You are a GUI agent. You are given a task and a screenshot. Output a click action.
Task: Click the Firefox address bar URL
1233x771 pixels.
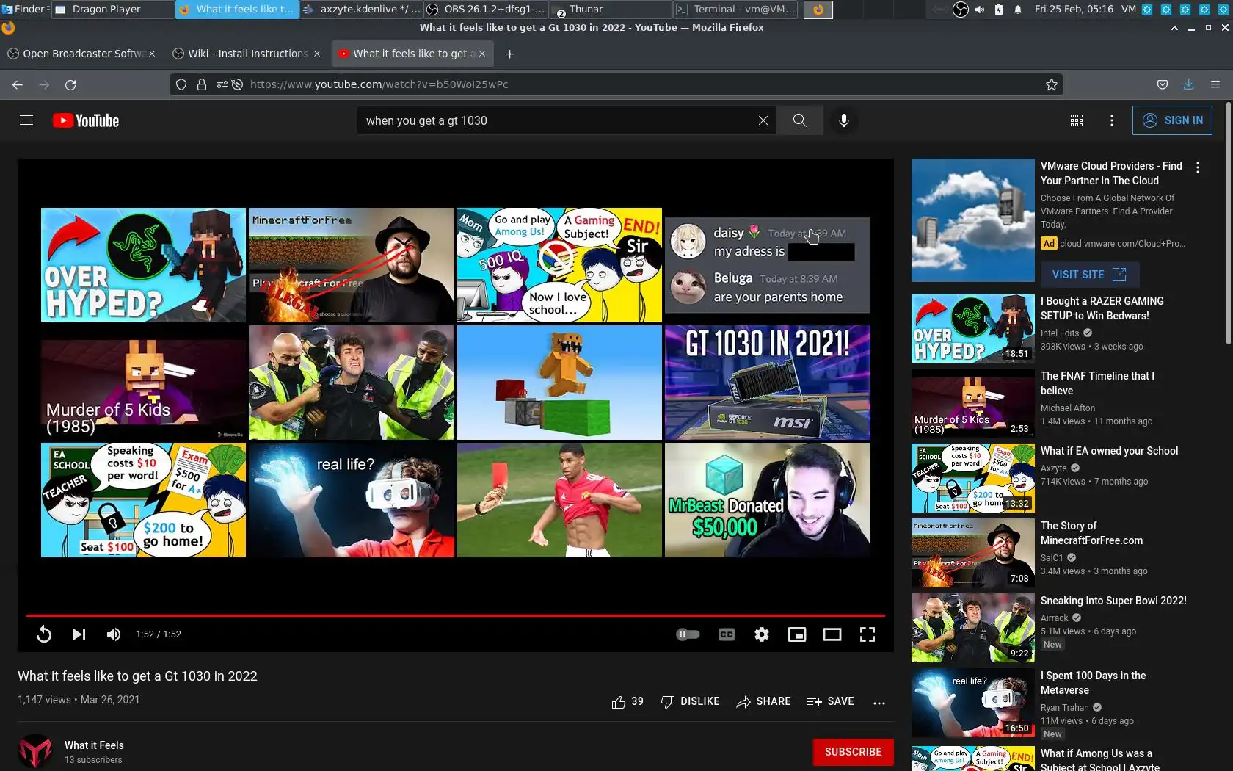pyautogui.click(x=379, y=85)
